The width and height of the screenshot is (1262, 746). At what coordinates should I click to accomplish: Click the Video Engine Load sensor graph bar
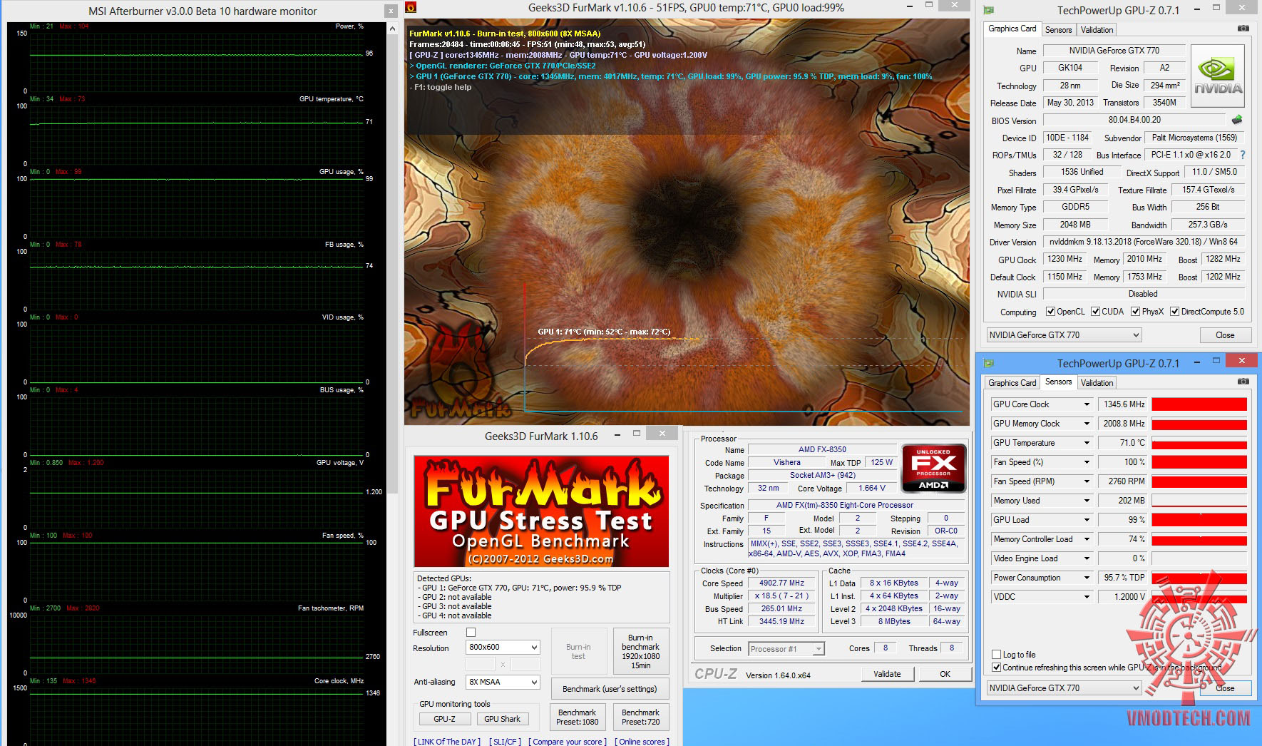(1199, 558)
